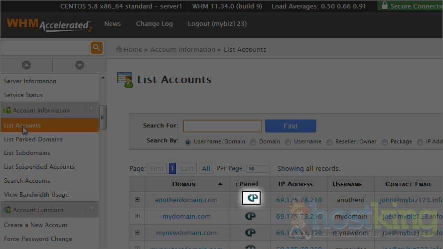443x249 pixels.
Task: Click the home icon in breadcrumb
Action: 119,49
